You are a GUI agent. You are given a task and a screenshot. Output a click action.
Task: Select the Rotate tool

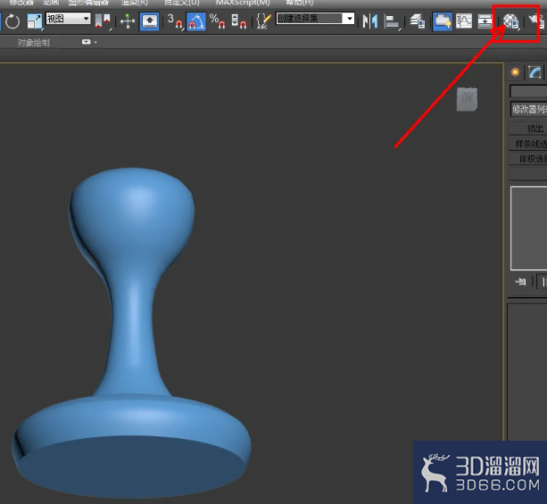pos(12,21)
